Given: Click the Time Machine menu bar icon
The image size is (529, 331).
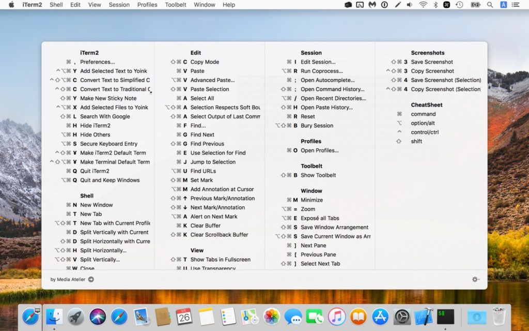Looking at the screenshot, I should click(459, 5).
